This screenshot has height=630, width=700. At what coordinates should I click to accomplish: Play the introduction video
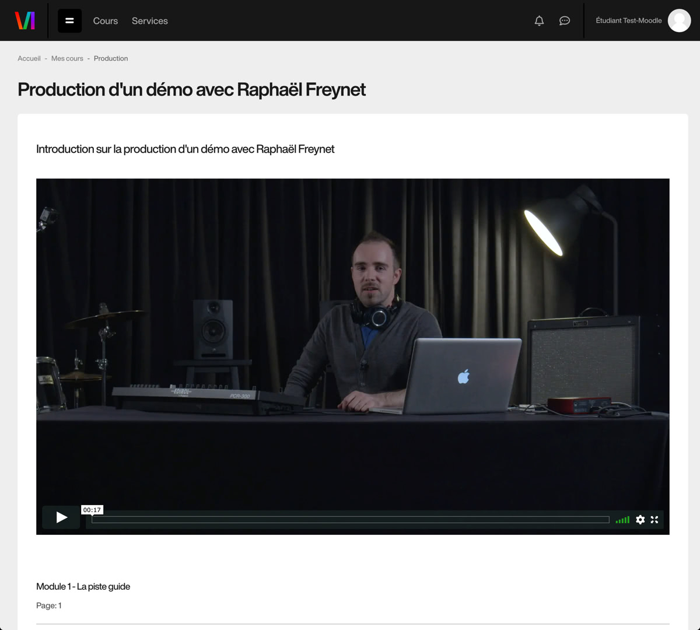coord(61,517)
